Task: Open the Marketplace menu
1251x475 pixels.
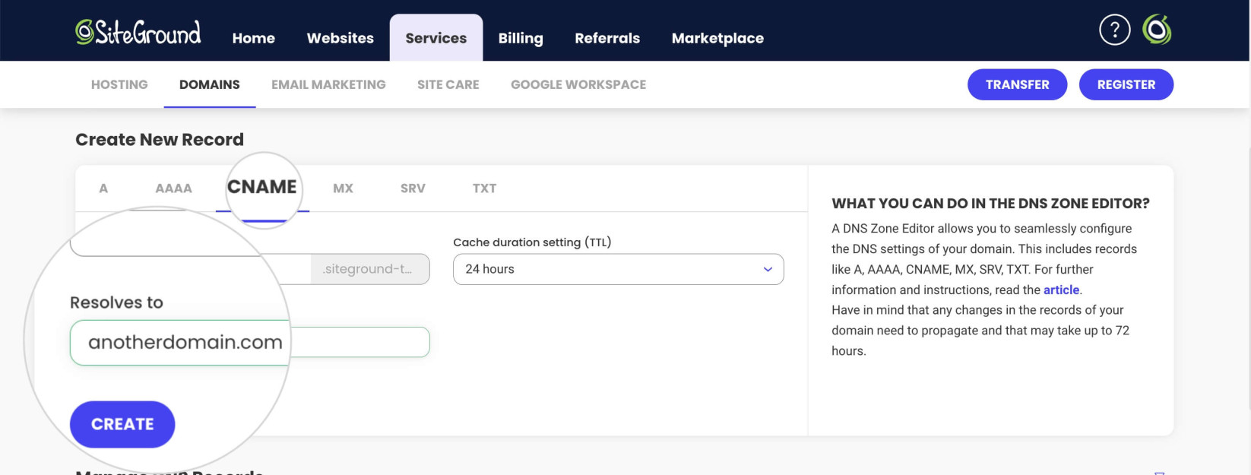Action: click(717, 38)
